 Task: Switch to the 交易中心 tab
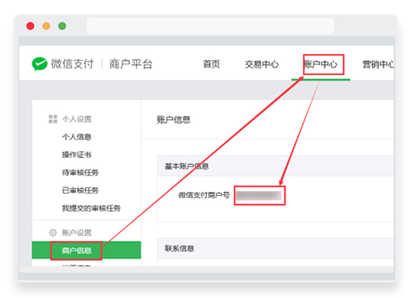[262, 64]
